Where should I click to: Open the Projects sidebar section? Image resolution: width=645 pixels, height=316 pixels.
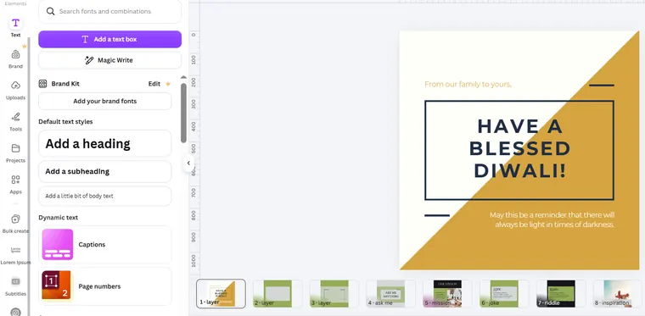pos(15,153)
